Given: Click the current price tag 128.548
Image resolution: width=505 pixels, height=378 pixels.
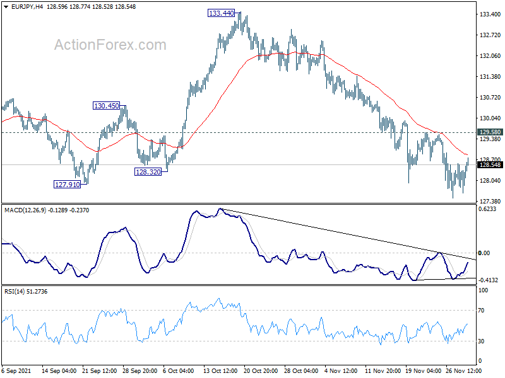Looking at the screenshot, I should pos(490,165).
